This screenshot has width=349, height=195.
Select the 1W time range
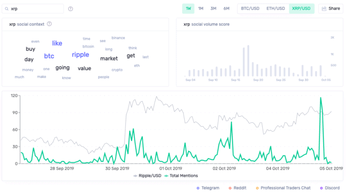188,9
